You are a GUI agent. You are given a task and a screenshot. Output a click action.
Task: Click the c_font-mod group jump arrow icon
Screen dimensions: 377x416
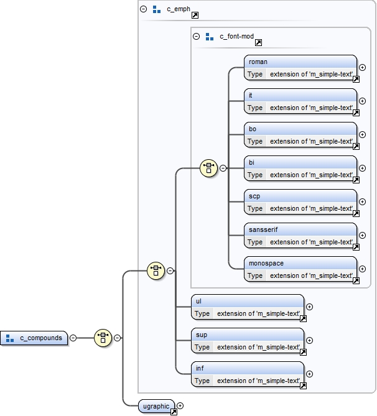[258, 42]
